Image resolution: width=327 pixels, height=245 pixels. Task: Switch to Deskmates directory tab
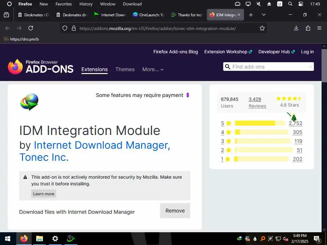72,15
